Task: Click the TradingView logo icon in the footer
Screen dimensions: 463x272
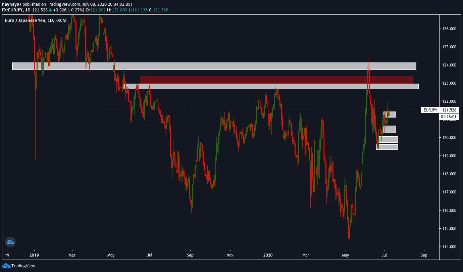Action: (x=6, y=266)
